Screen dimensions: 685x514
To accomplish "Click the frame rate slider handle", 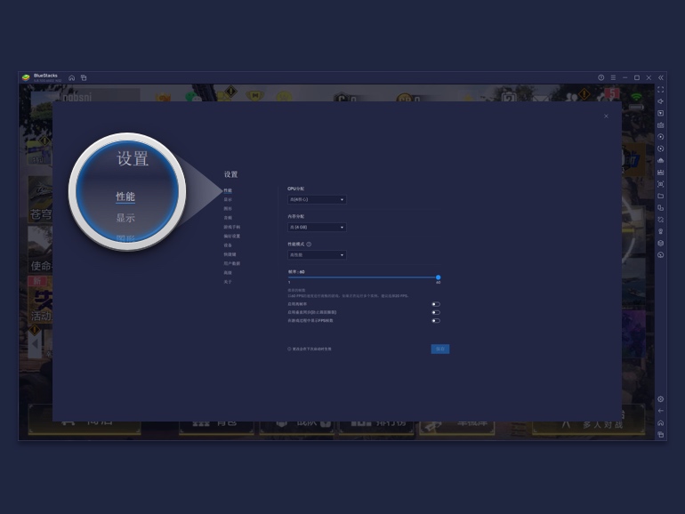I will pyautogui.click(x=438, y=277).
